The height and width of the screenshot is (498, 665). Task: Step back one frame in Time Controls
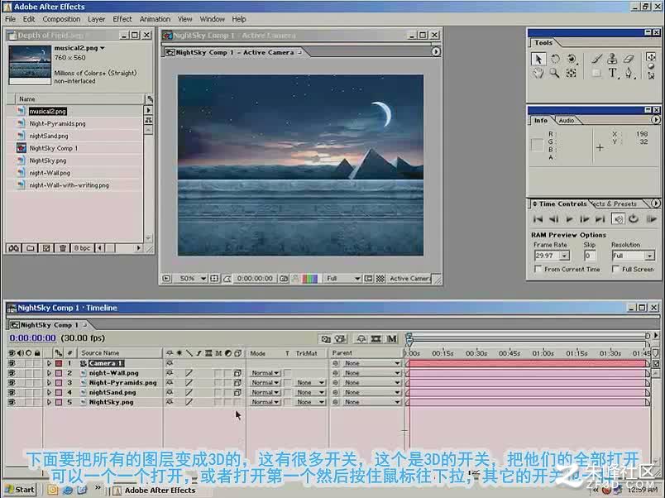point(553,219)
